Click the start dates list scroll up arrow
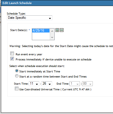 point(52,31)
